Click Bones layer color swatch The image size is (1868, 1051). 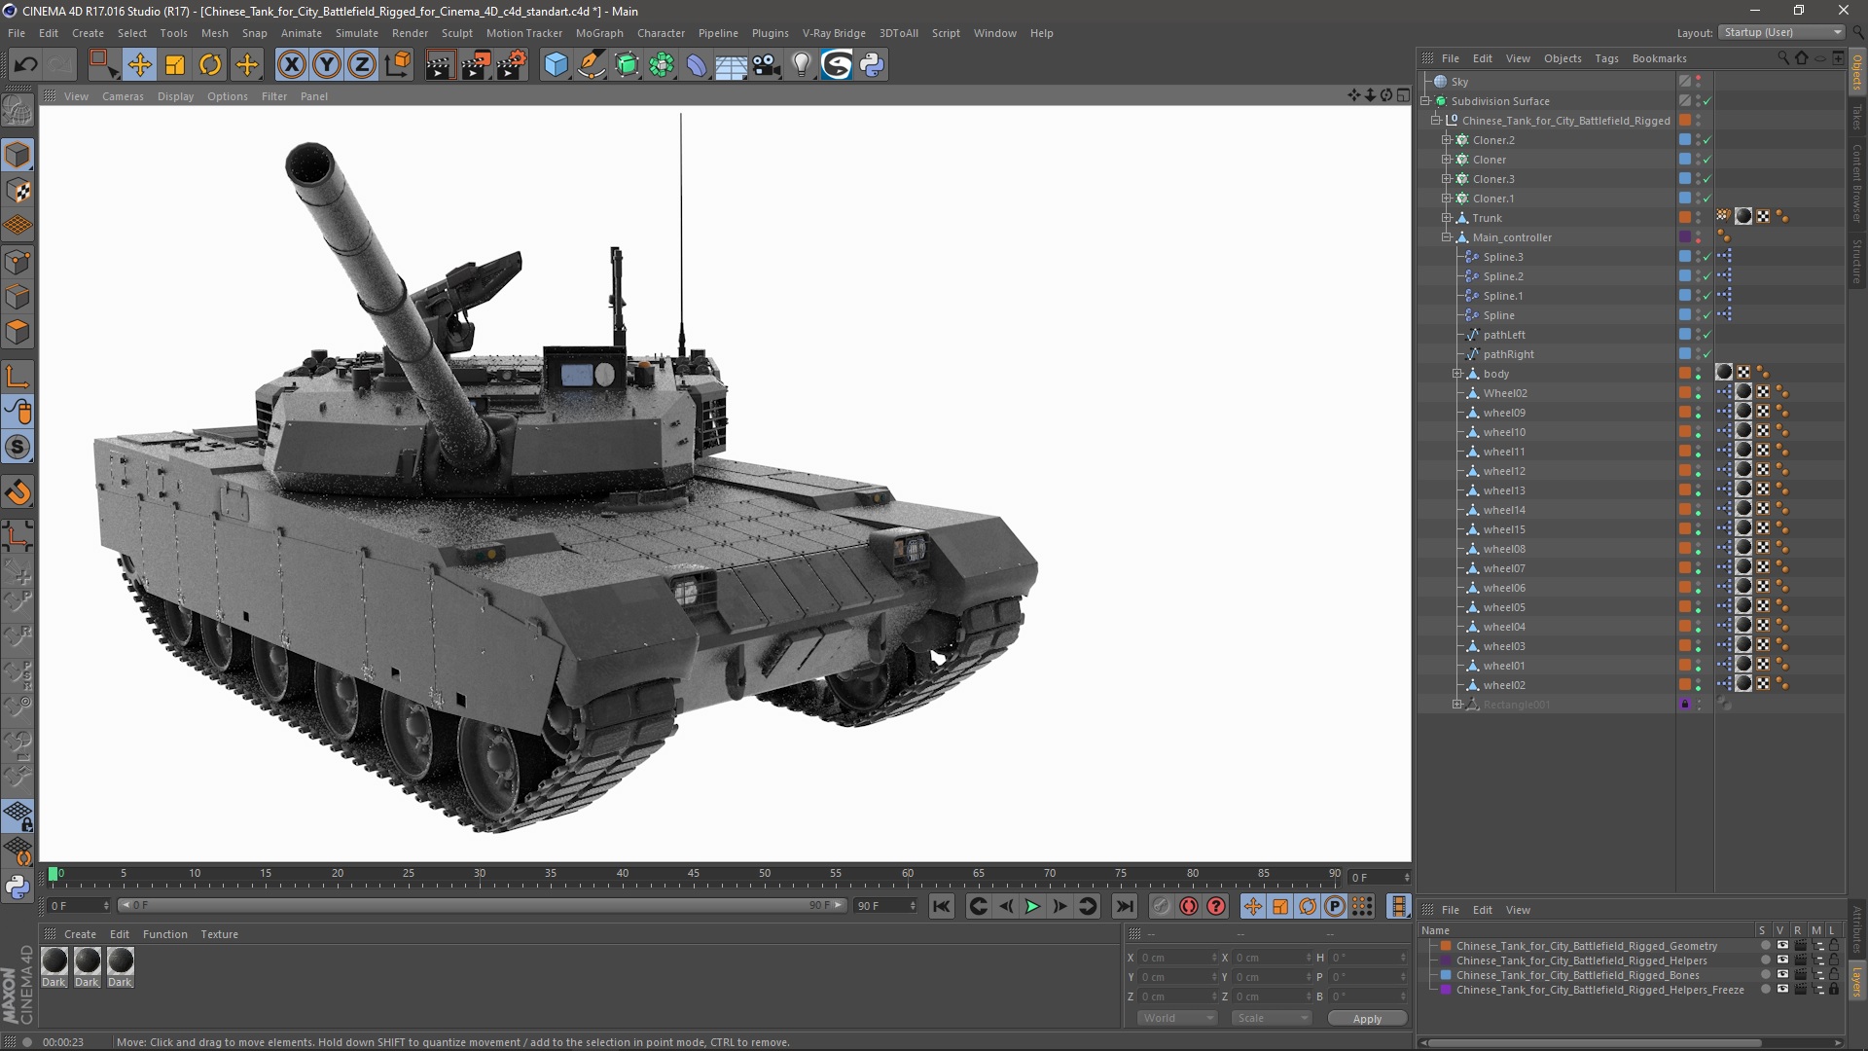(x=1447, y=975)
